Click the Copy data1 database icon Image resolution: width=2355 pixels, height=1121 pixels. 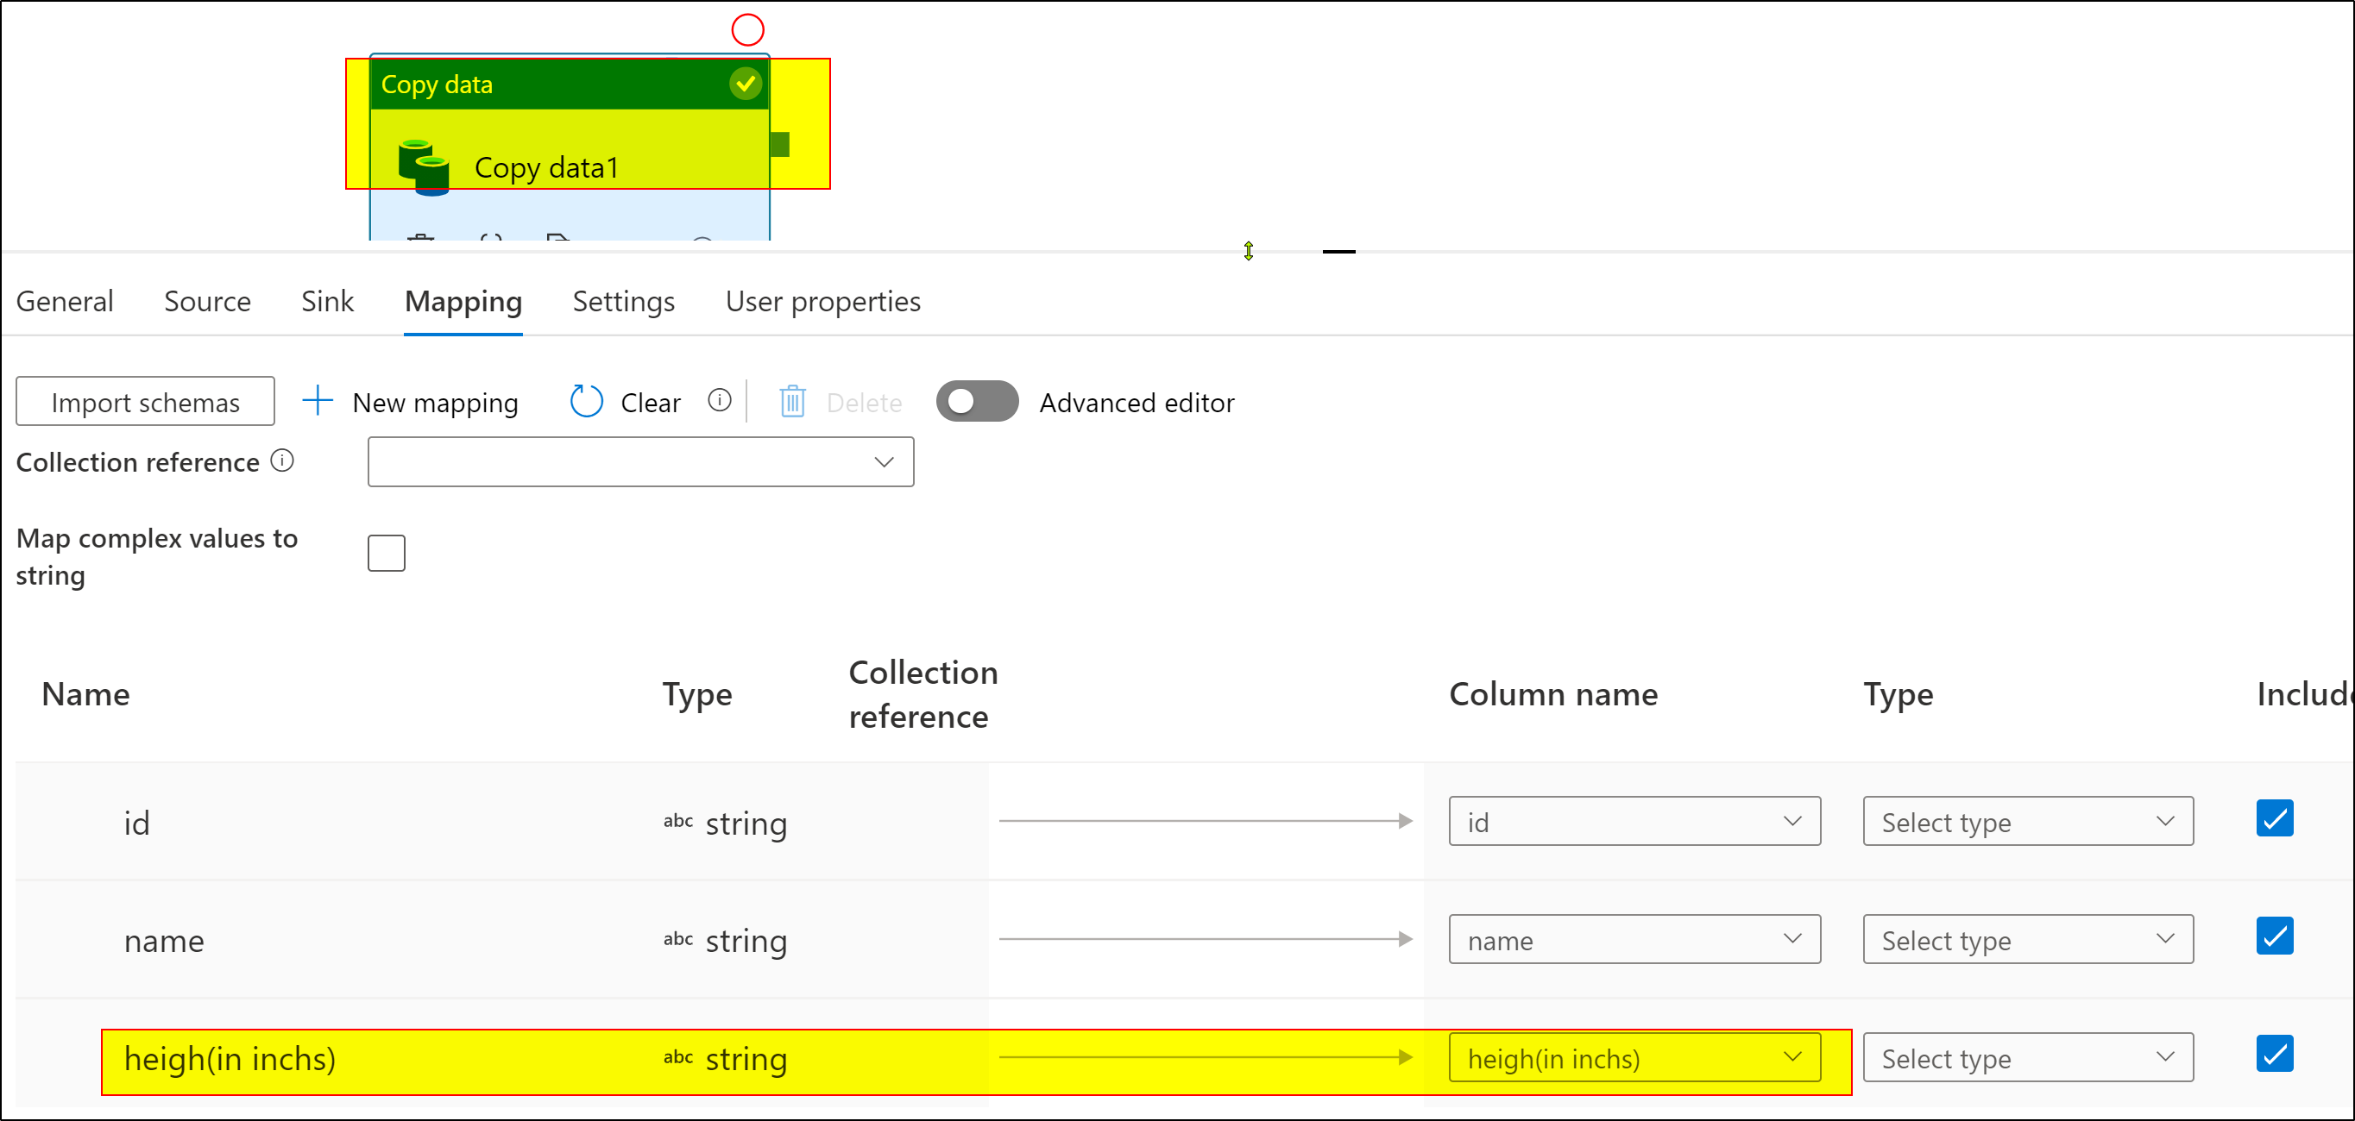pyautogui.click(x=425, y=166)
